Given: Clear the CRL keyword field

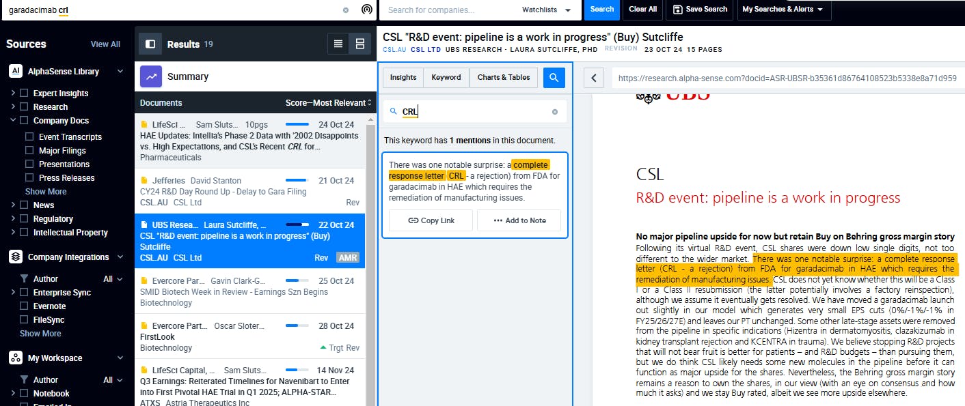Looking at the screenshot, I should 555,112.
